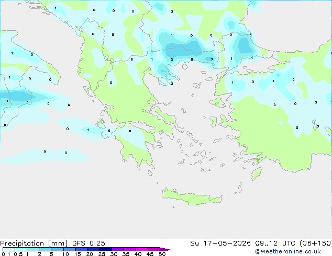Click the '30' legend scale label

click(x=114, y=254)
